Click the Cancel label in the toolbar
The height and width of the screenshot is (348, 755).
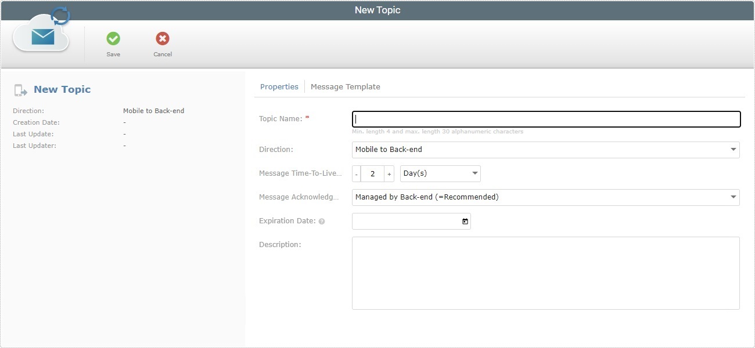click(x=162, y=54)
